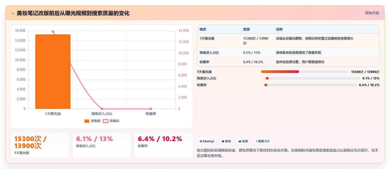Click the 7天曝光量 progress row label

point(204,72)
